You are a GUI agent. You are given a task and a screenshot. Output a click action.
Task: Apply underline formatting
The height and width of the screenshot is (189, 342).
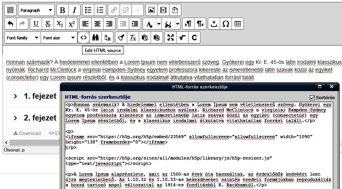[x=36, y=24]
